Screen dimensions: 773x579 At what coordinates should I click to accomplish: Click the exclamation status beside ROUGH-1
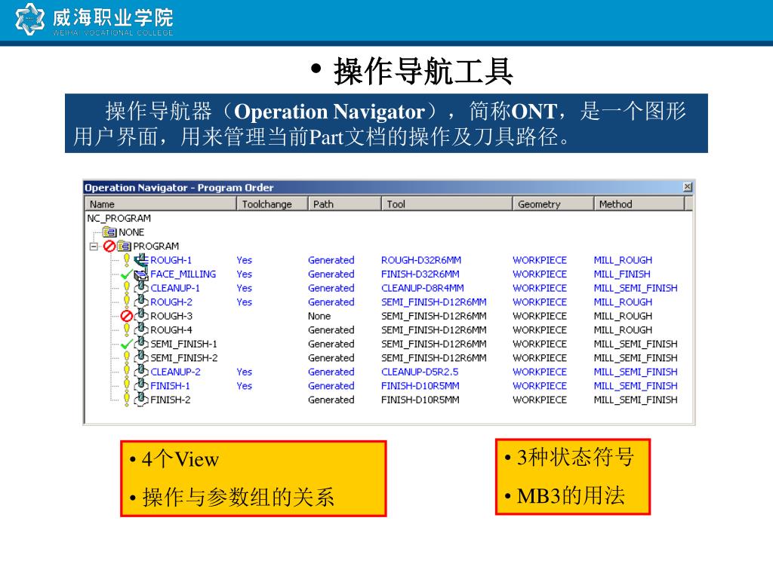127,259
